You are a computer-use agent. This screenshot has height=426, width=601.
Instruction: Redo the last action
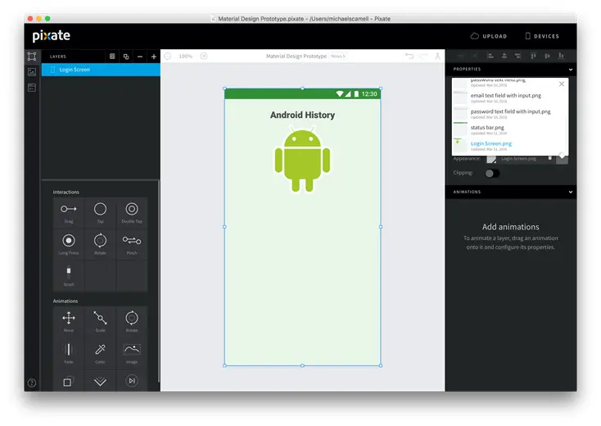[x=423, y=56]
